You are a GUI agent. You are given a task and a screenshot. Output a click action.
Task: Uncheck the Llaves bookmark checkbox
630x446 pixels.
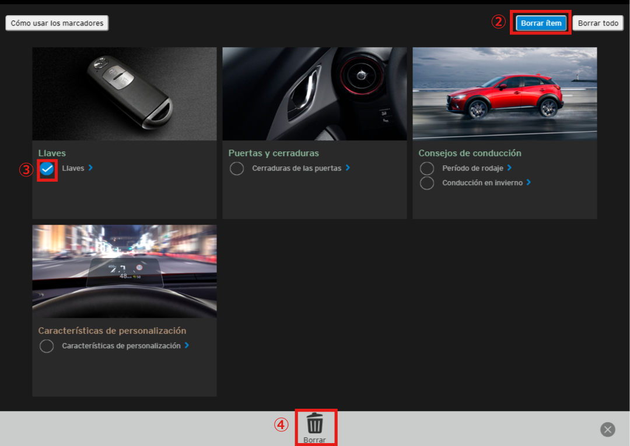tap(47, 169)
